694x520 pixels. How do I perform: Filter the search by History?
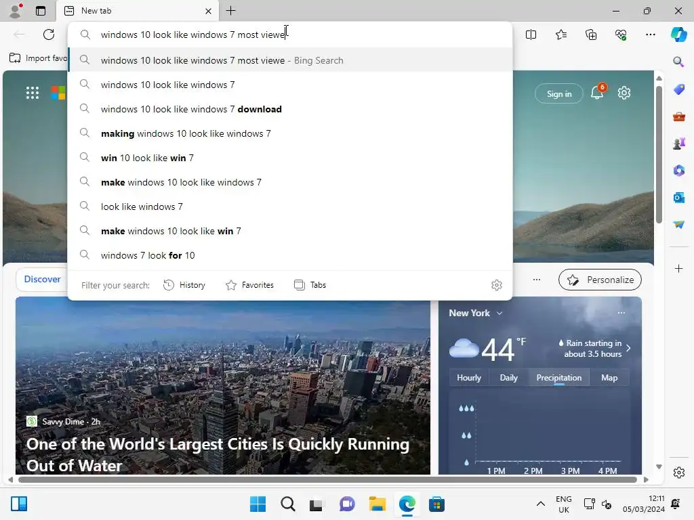click(x=184, y=285)
